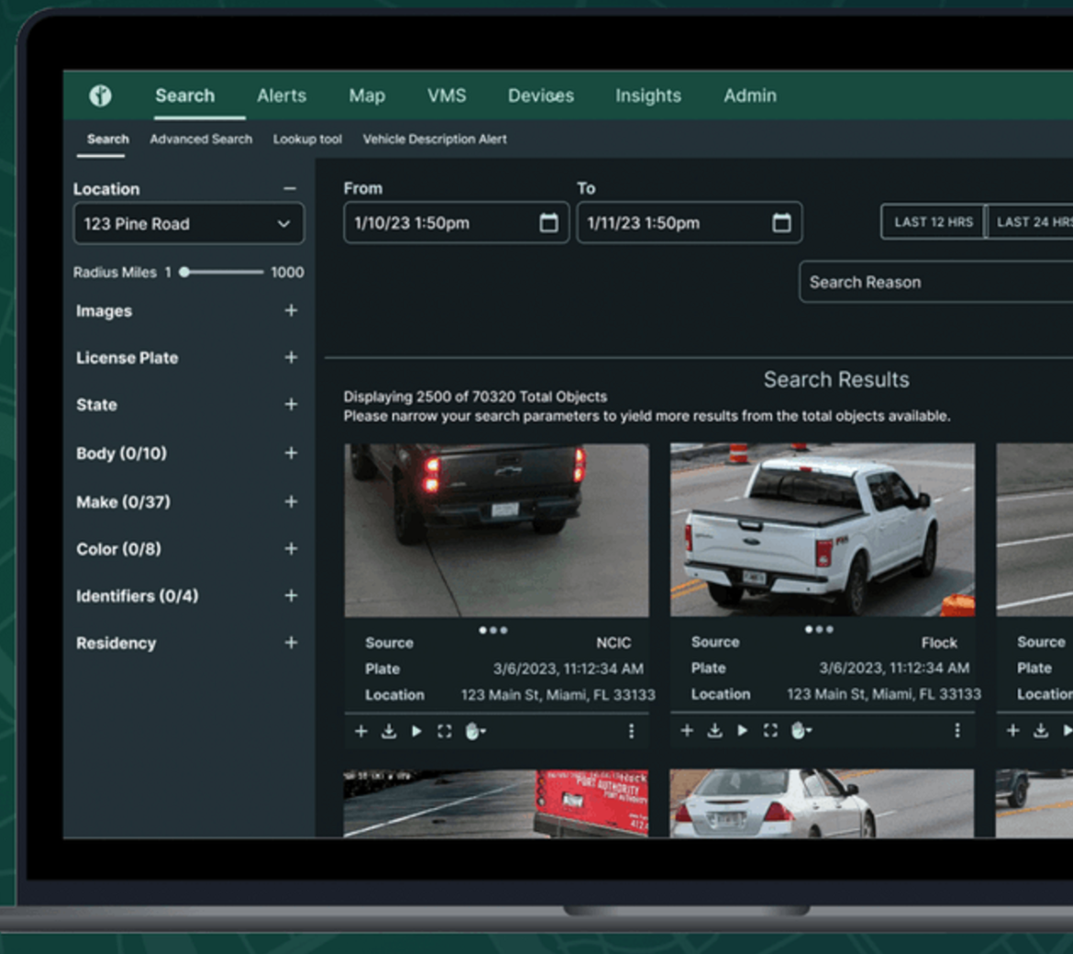Expand the Color filter section
Screen dimensions: 1073x954
point(291,549)
